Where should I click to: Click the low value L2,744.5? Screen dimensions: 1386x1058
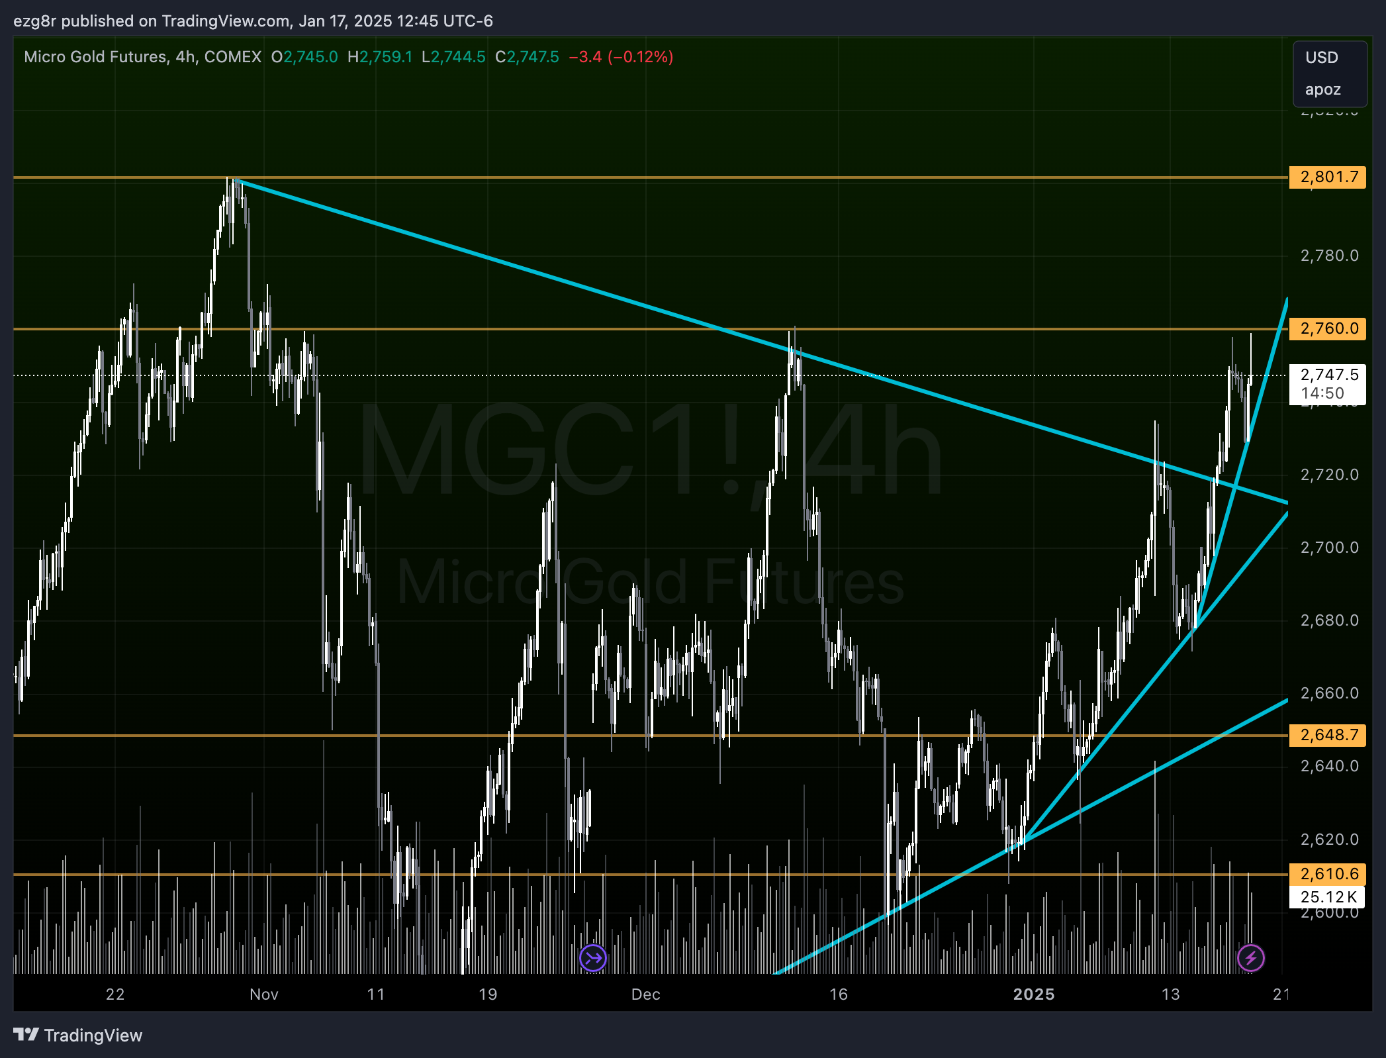(x=453, y=57)
